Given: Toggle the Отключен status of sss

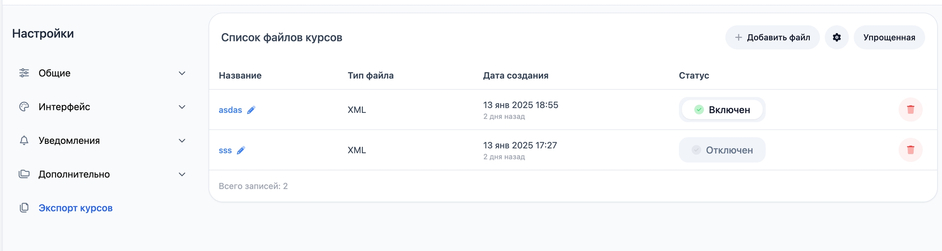Looking at the screenshot, I should click(x=722, y=150).
